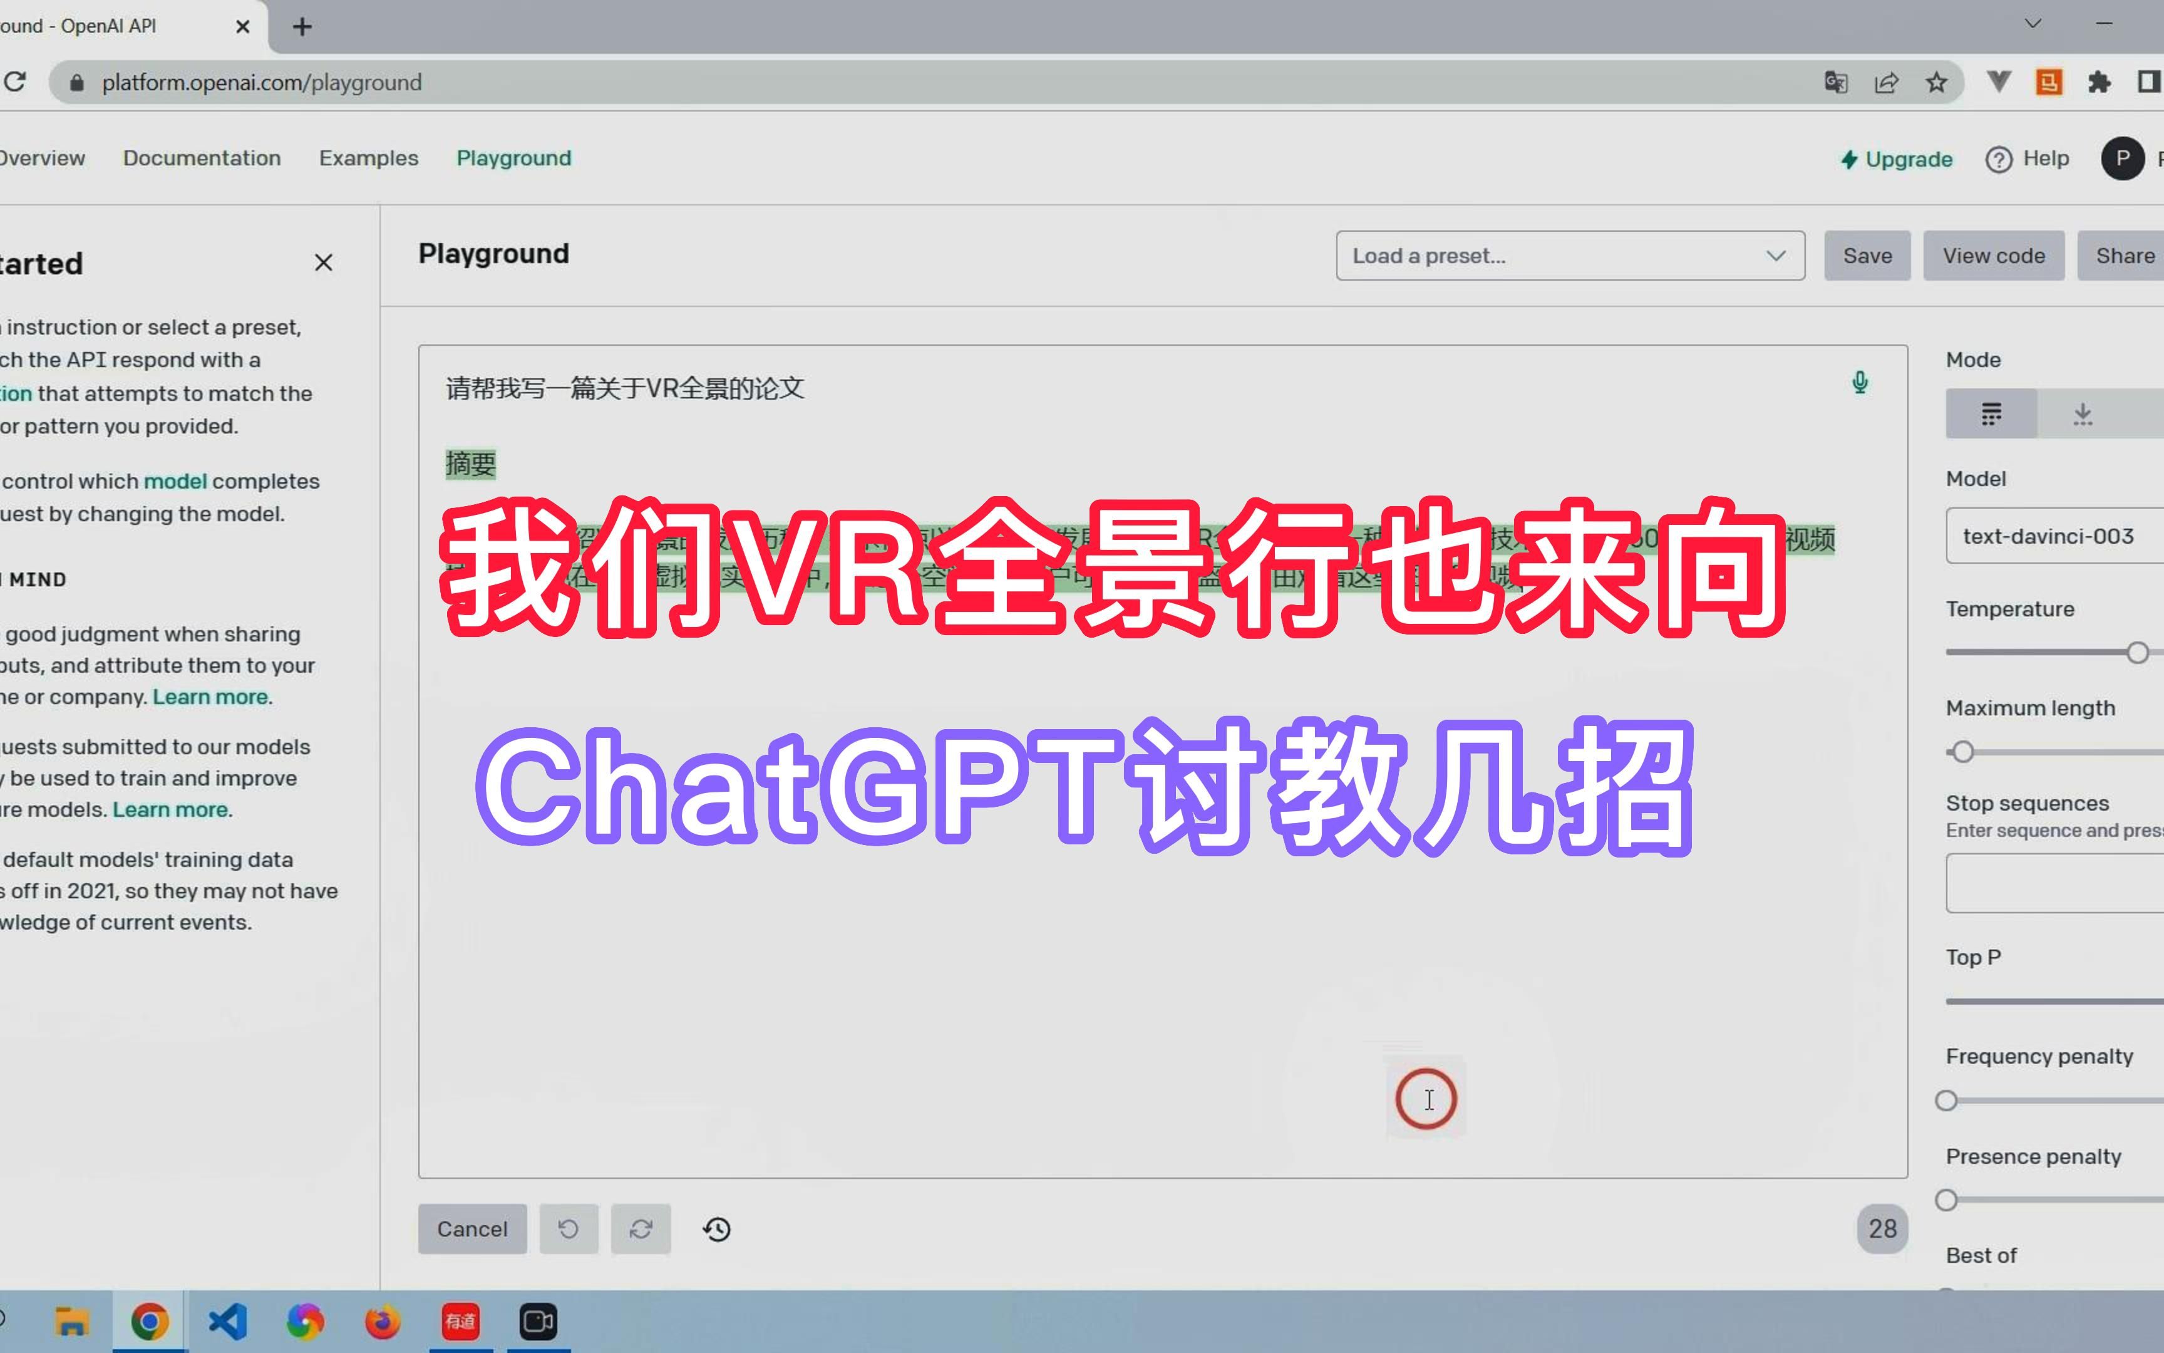Click the highlighted 摘要 text
2164x1353 pixels.
[x=470, y=464]
